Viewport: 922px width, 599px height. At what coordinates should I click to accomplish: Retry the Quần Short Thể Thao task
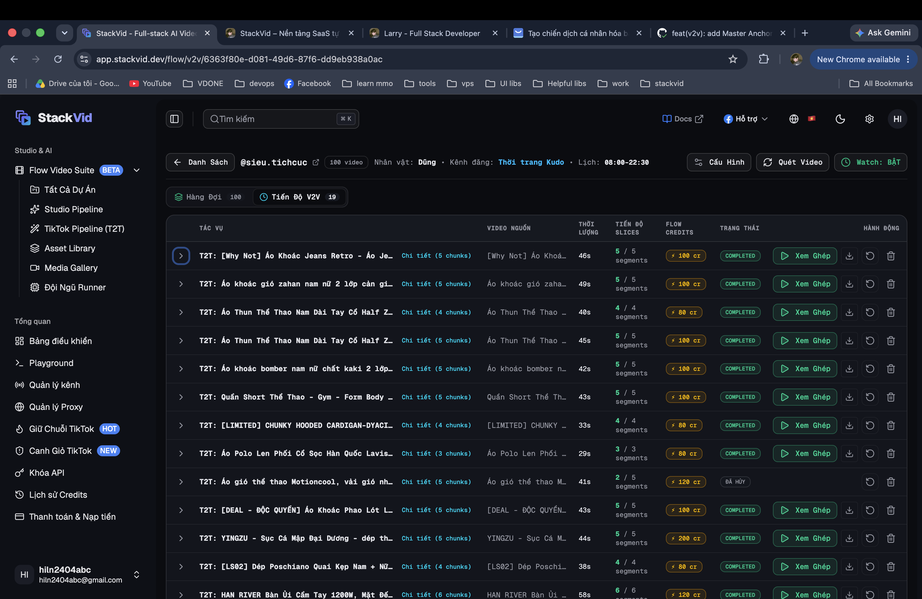870,397
